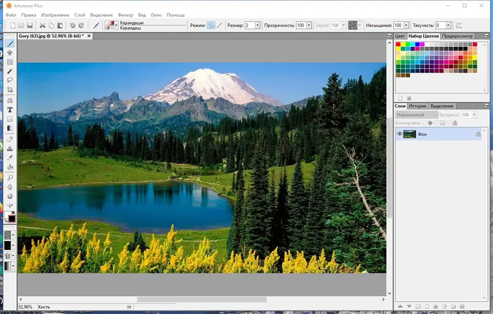Pick the red swatch in color set

pyautogui.click(x=398, y=44)
